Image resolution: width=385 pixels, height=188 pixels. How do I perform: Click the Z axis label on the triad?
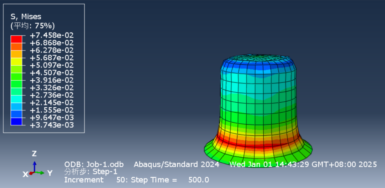(x=34, y=154)
